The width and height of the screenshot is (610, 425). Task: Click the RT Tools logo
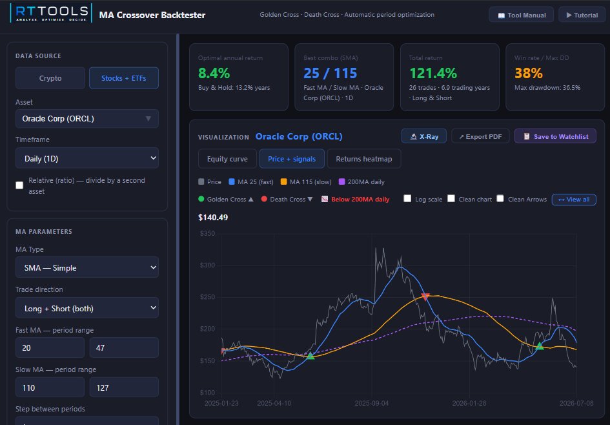tap(51, 13)
